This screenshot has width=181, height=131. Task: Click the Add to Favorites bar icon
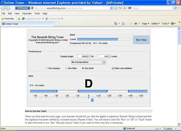click(x=19, y=19)
